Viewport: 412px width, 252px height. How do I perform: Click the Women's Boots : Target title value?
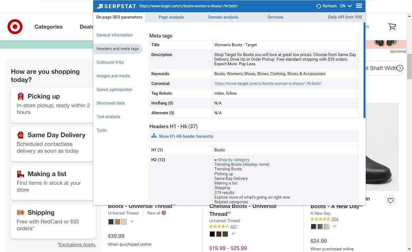click(x=235, y=45)
